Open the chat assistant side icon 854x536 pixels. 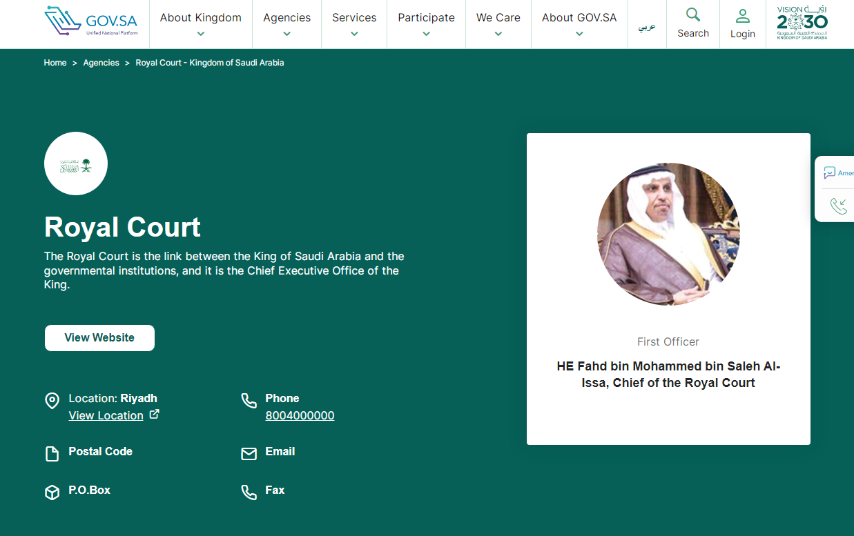830,172
